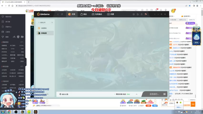Open WeGame icon in taskbar
This screenshot has height=114, width=203.
[36, 112]
